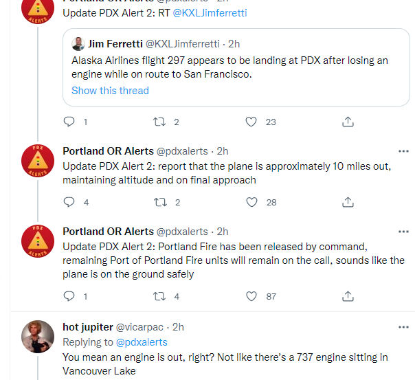This screenshot has height=380, width=415.
Task: Open the @pdxalerts link in hot jupiter's reply
Action: (x=142, y=342)
